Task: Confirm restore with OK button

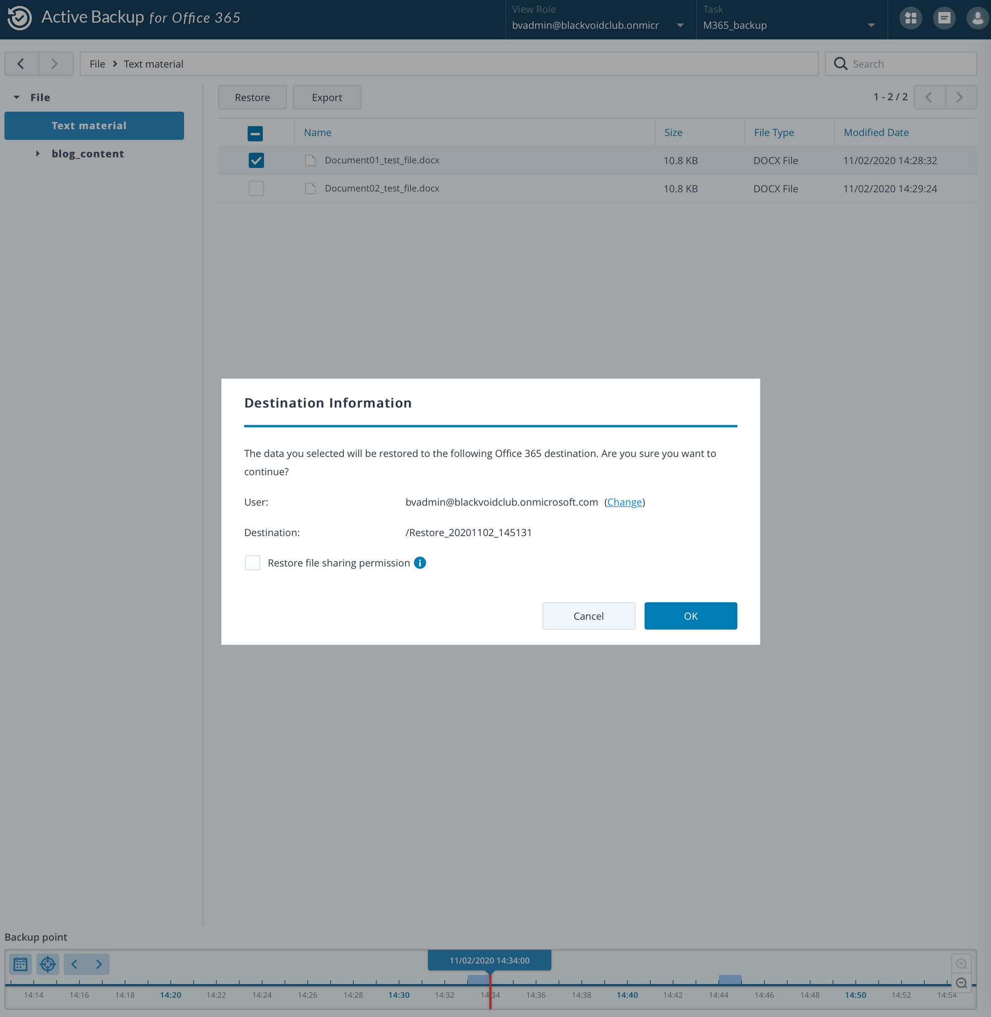Action: tap(691, 616)
